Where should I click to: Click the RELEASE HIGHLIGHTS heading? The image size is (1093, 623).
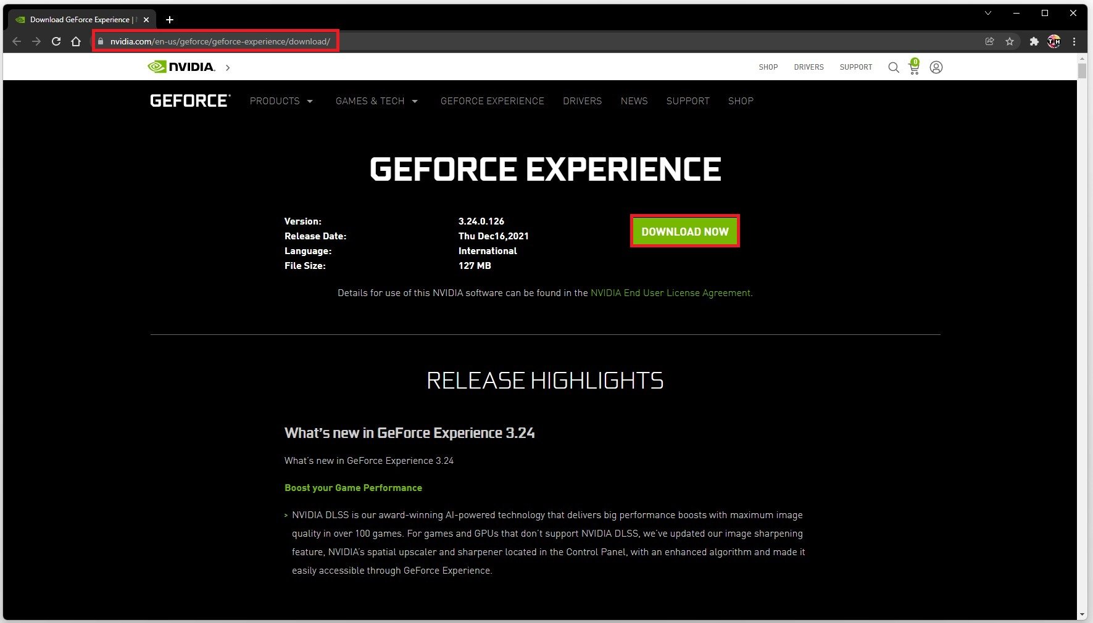point(545,381)
